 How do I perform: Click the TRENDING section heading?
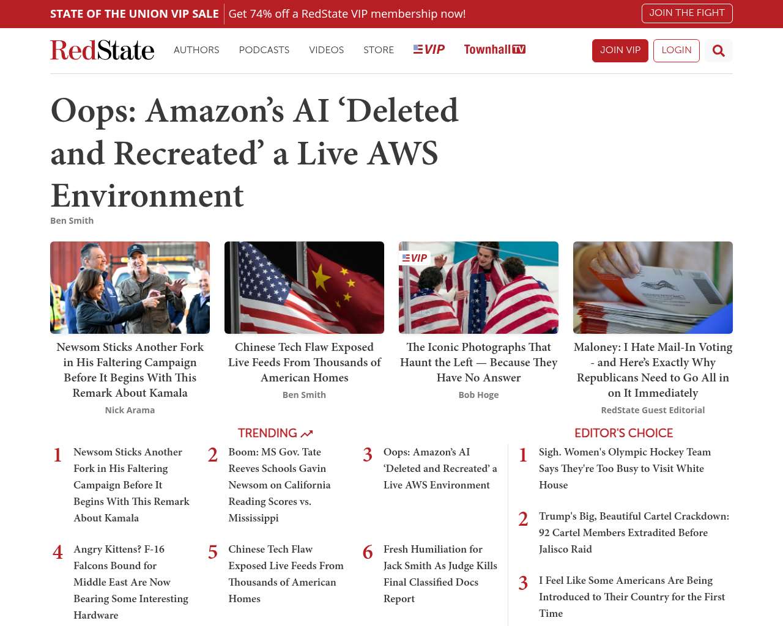tap(267, 433)
